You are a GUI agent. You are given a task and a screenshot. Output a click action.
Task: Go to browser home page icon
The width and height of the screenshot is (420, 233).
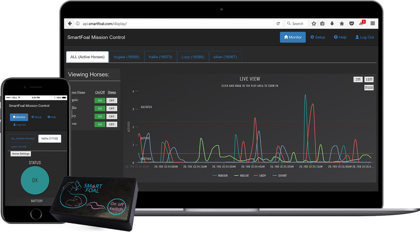pos(342,24)
